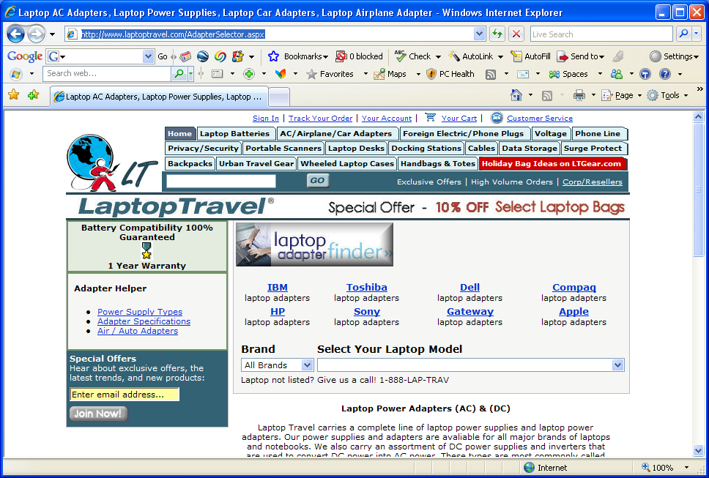Open the Favorites Center star icon
This screenshot has height=478, width=709.
click(x=13, y=95)
